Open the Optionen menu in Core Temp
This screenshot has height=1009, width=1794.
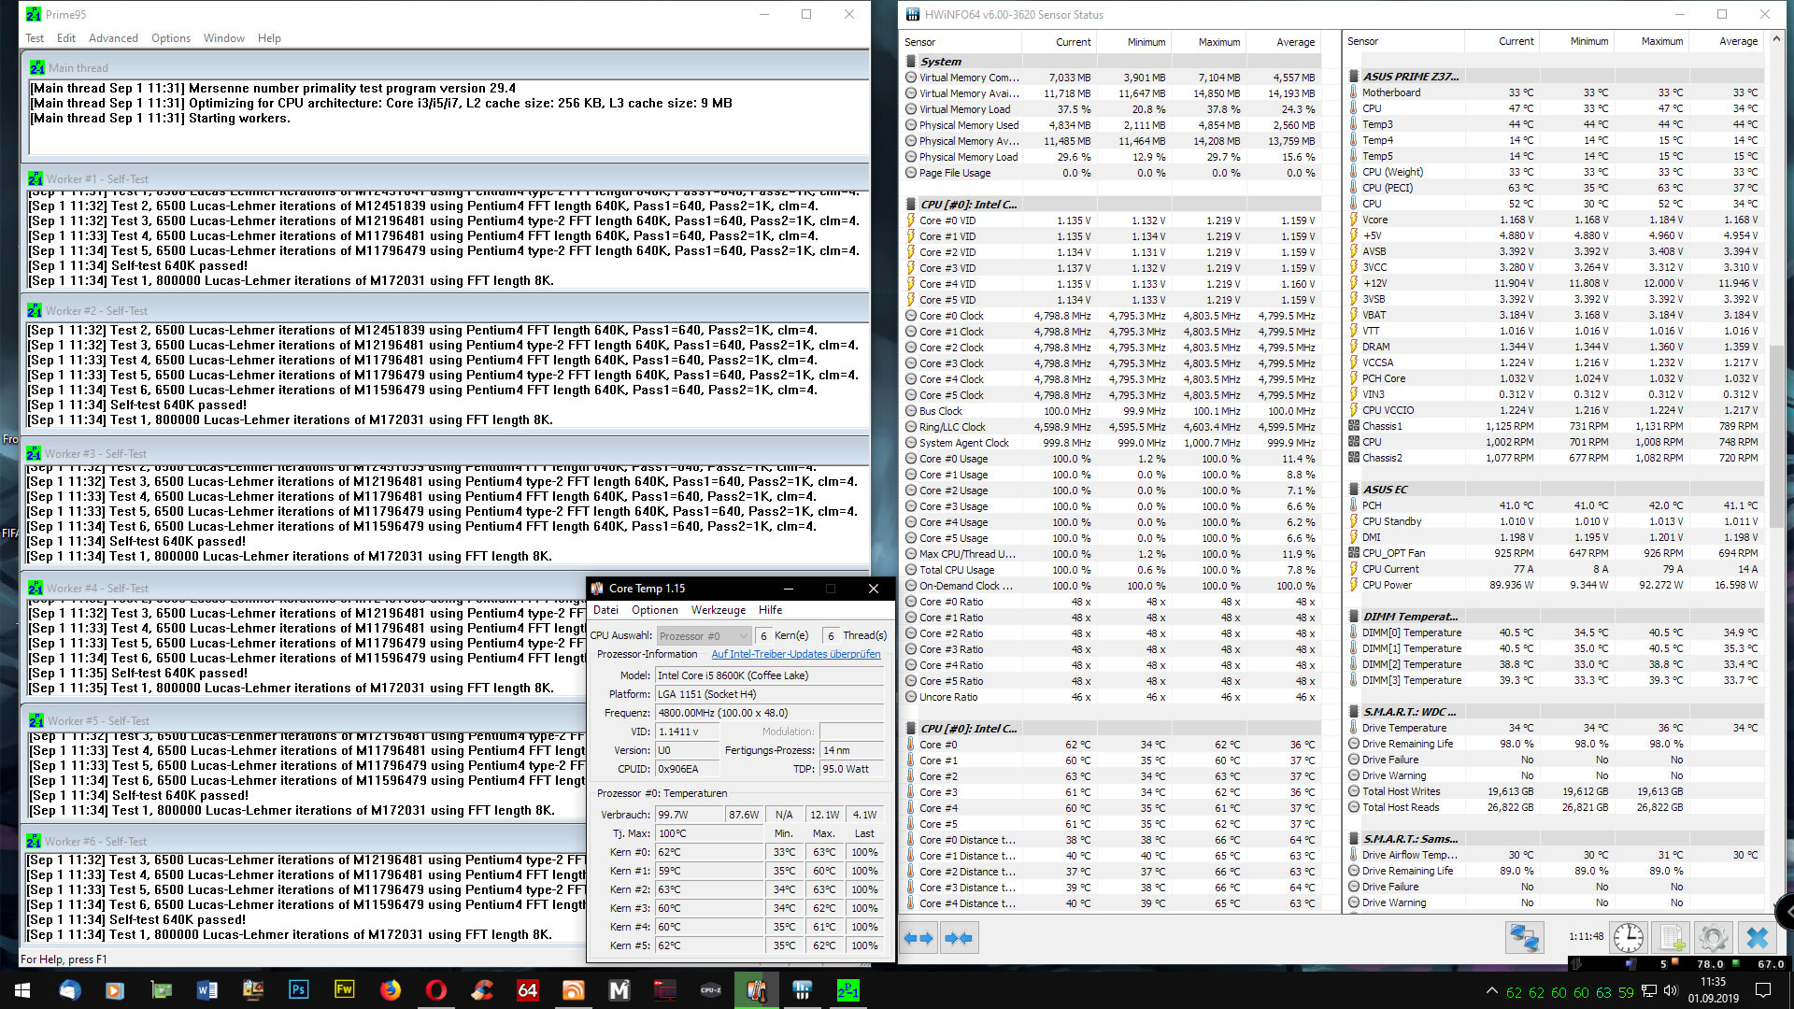pyautogui.click(x=654, y=610)
